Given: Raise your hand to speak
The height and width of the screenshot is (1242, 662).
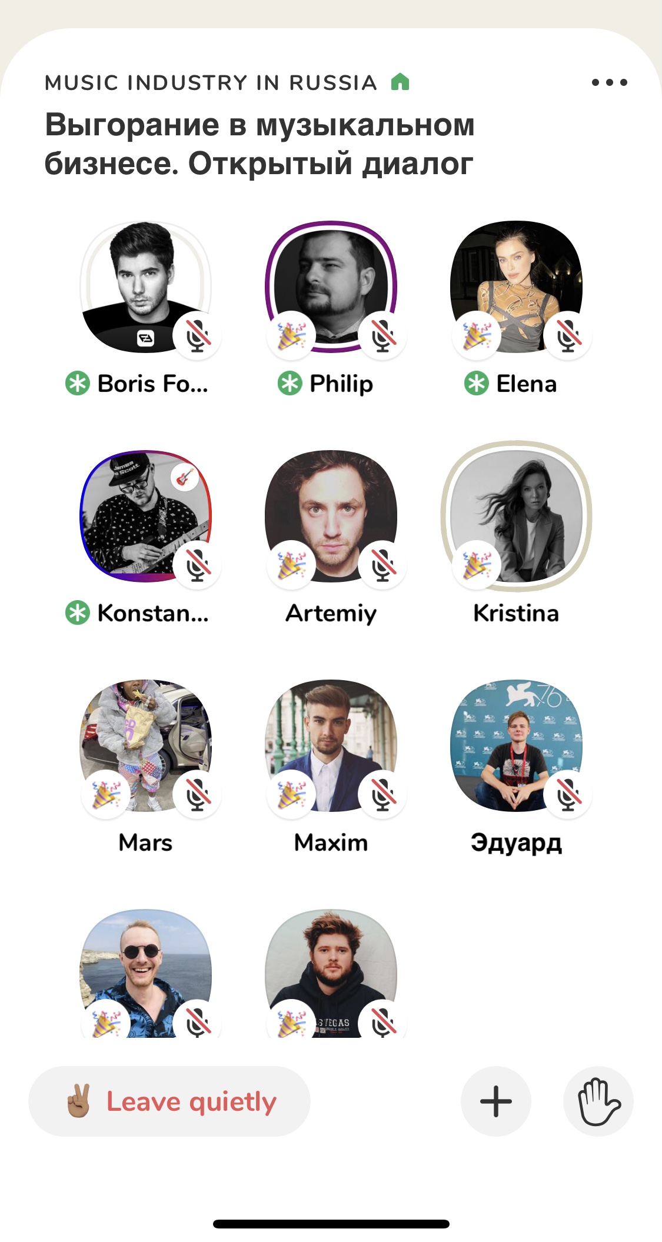Looking at the screenshot, I should (x=598, y=1101).
